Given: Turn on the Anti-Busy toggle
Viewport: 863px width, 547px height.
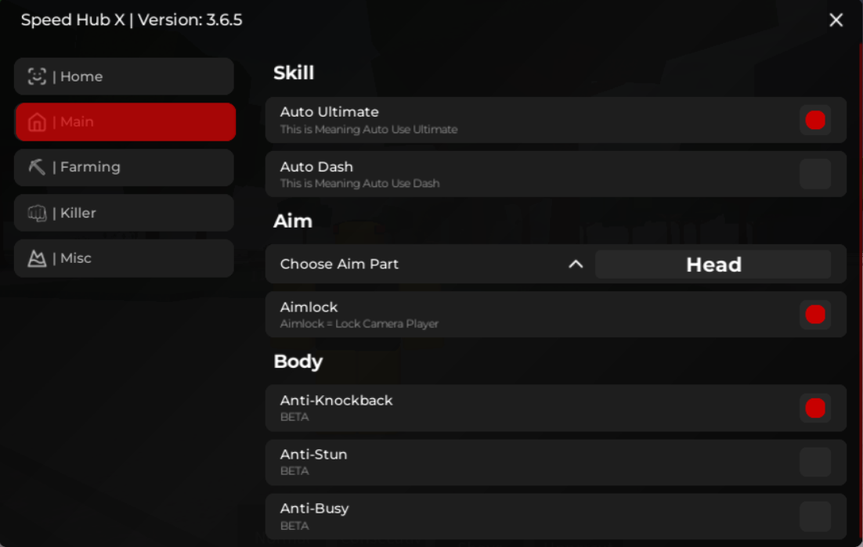Looking at the screenshot, I should (x=814, y=516).
